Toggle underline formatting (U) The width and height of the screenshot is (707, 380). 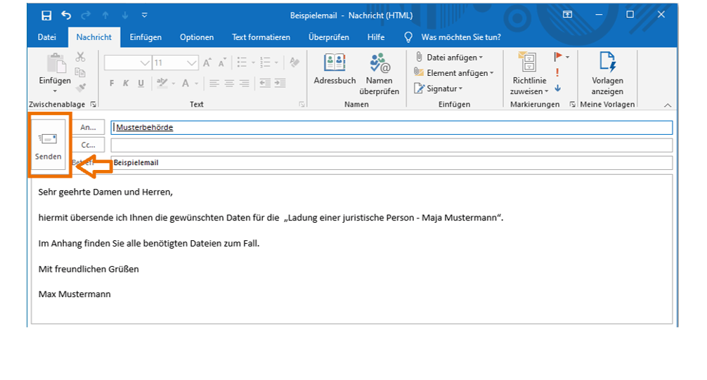click(x=141, y=83)
